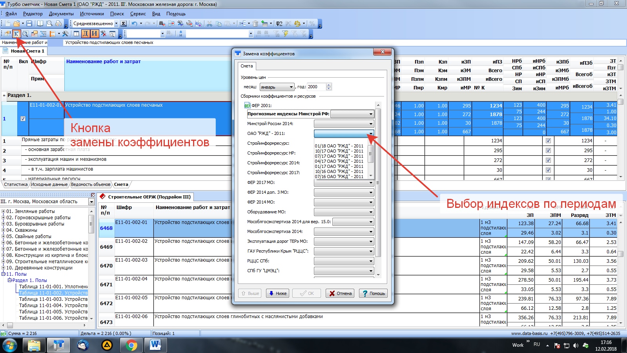The width and height of the screenshot is (627, 353).
Task: Toggle the Вкл checkbox in row 1
Action: (23, 119)
